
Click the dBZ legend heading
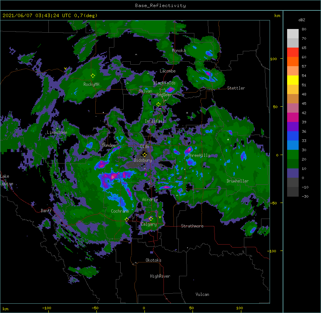[302, 20]
